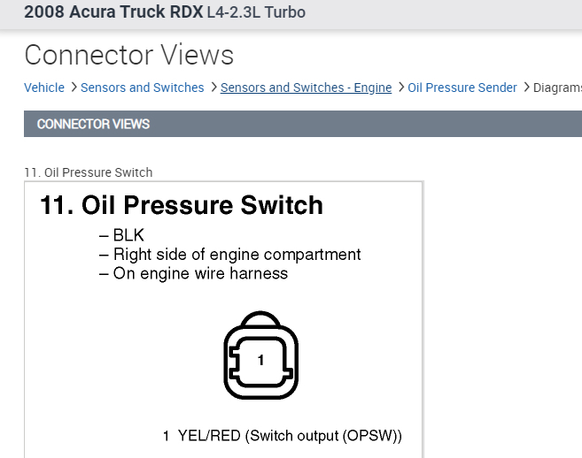Navigate to Oil Pressure Sender breadcrumb

[x=462, y=88]
